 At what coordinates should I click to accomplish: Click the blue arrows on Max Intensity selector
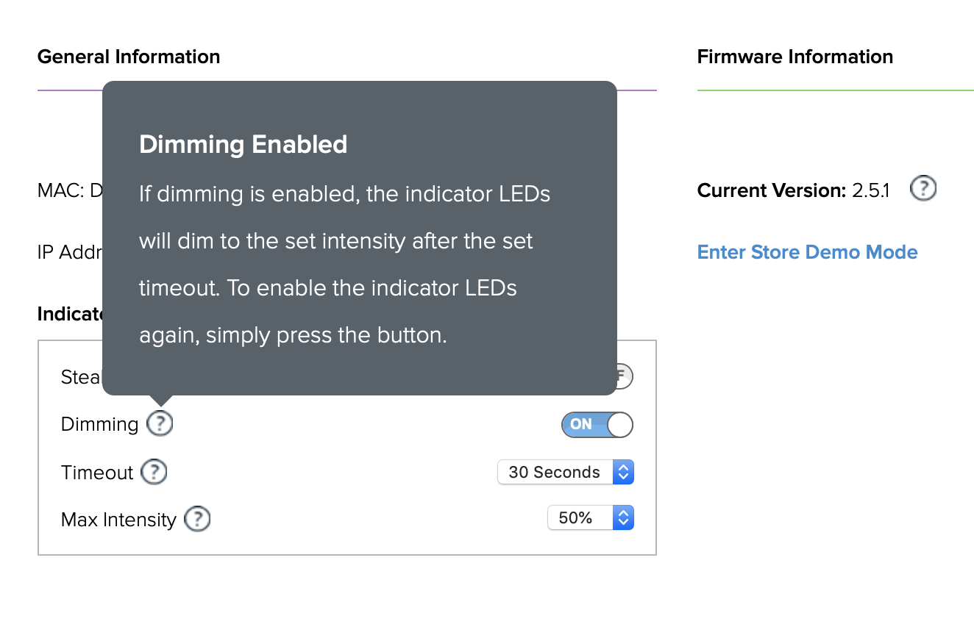[x=623, y=517]
